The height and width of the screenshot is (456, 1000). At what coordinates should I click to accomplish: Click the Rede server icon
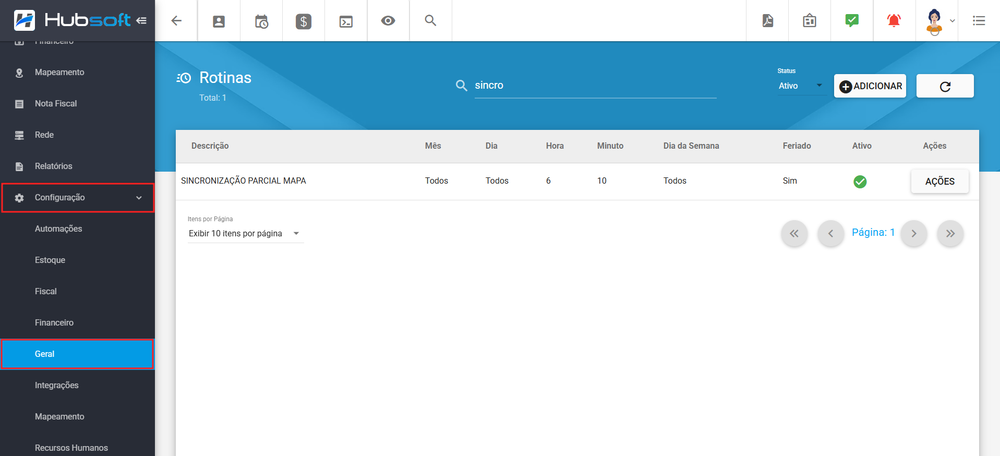click(19, 135)
